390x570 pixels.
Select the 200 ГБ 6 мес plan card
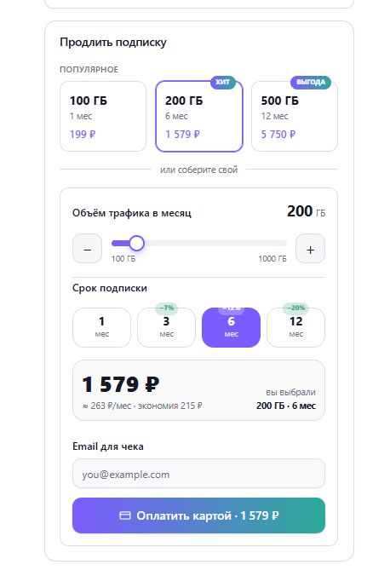[199, 117]
